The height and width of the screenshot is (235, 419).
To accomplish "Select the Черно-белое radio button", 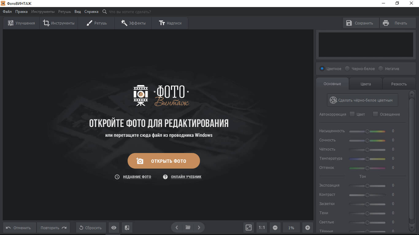I will (347, 69).
